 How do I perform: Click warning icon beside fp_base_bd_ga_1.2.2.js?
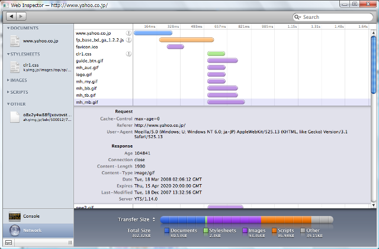(x=129, y=40)
